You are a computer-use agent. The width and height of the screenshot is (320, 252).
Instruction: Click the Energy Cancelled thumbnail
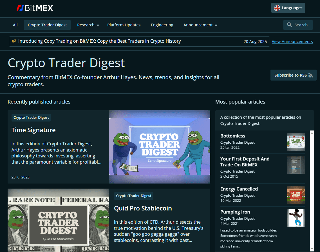pos(296,195)
